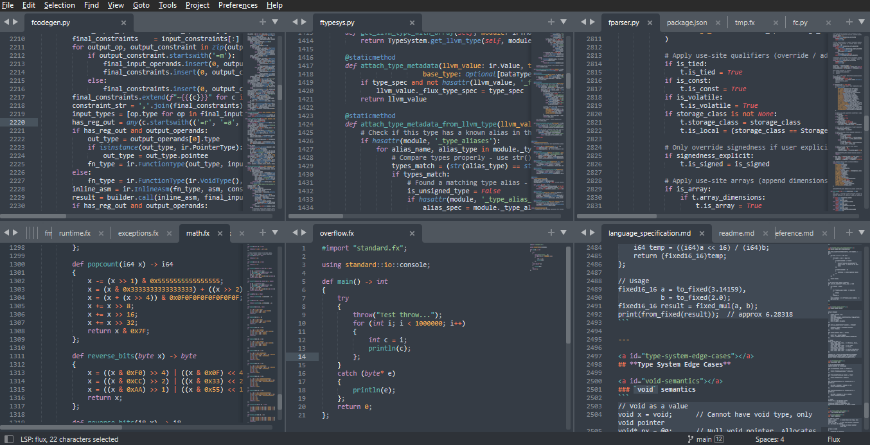Open the View menu
The width and height of the screenshot is (870, 445).
pos(116,5)
